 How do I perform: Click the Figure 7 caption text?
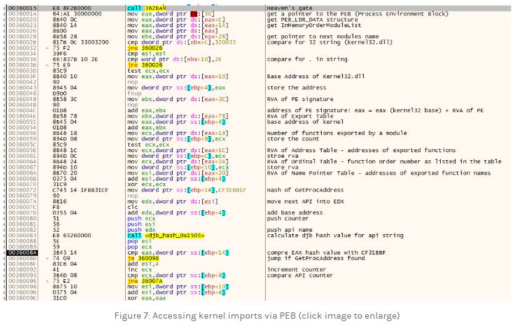tap(257, 316)
